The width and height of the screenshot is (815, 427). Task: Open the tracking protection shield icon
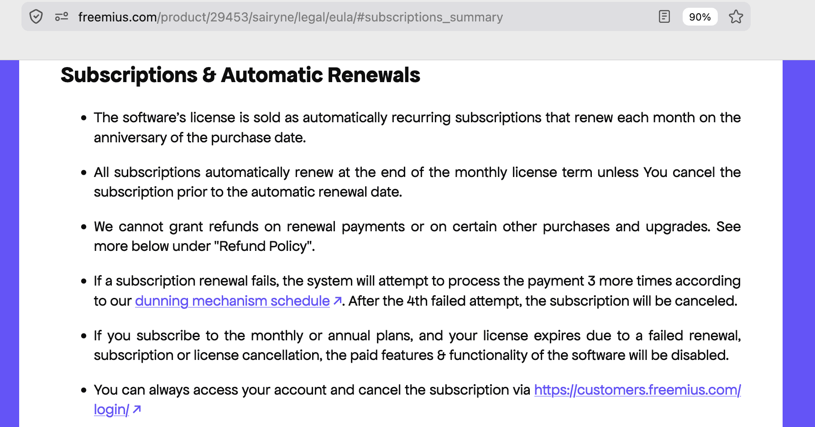36,17
